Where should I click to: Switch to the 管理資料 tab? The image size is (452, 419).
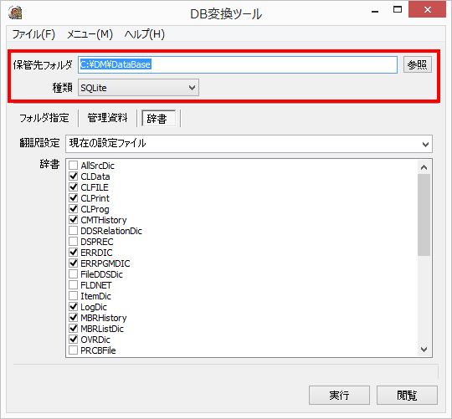point(107,118)
